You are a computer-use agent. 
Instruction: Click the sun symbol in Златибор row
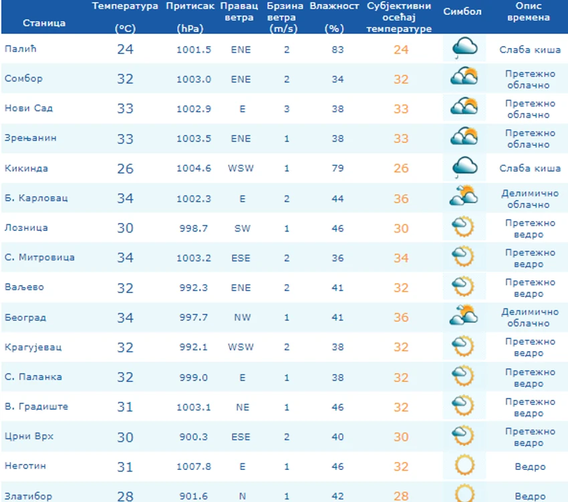[464, 493]
